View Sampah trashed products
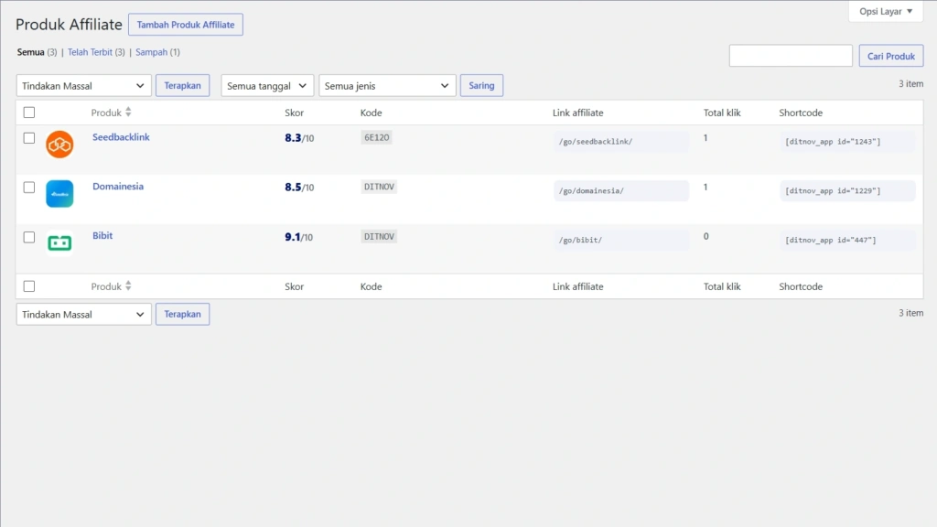This screenshot has width=937, height=527. tap(151, 52)
